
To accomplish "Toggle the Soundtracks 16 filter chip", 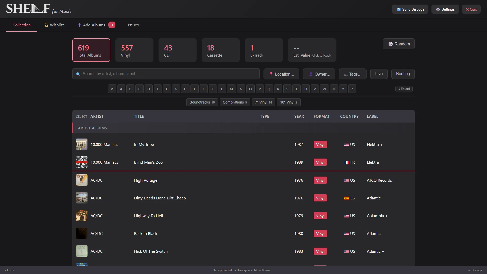I will pos(202,102).
